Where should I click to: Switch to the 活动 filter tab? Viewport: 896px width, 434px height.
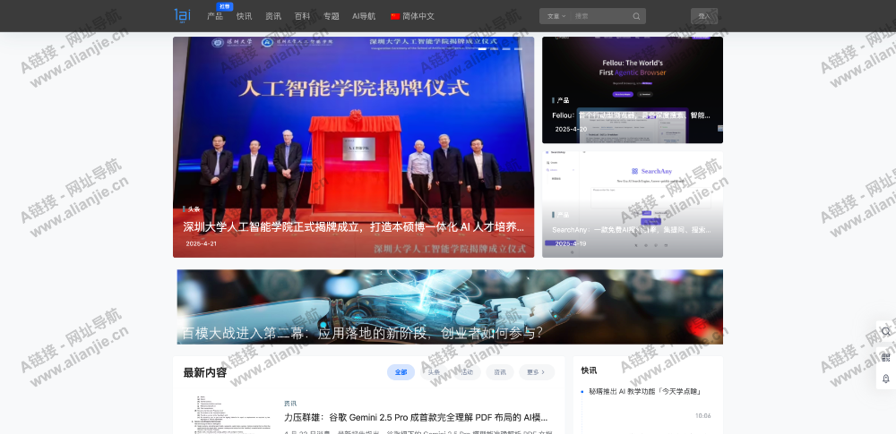[x=467, y=372]
